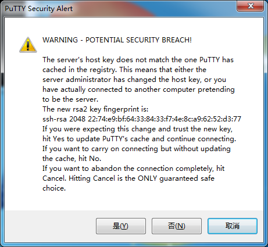Click the "ONLY guaranteed safe" text line
Viewport: 268px width, 247px height.
click(128, 178)
